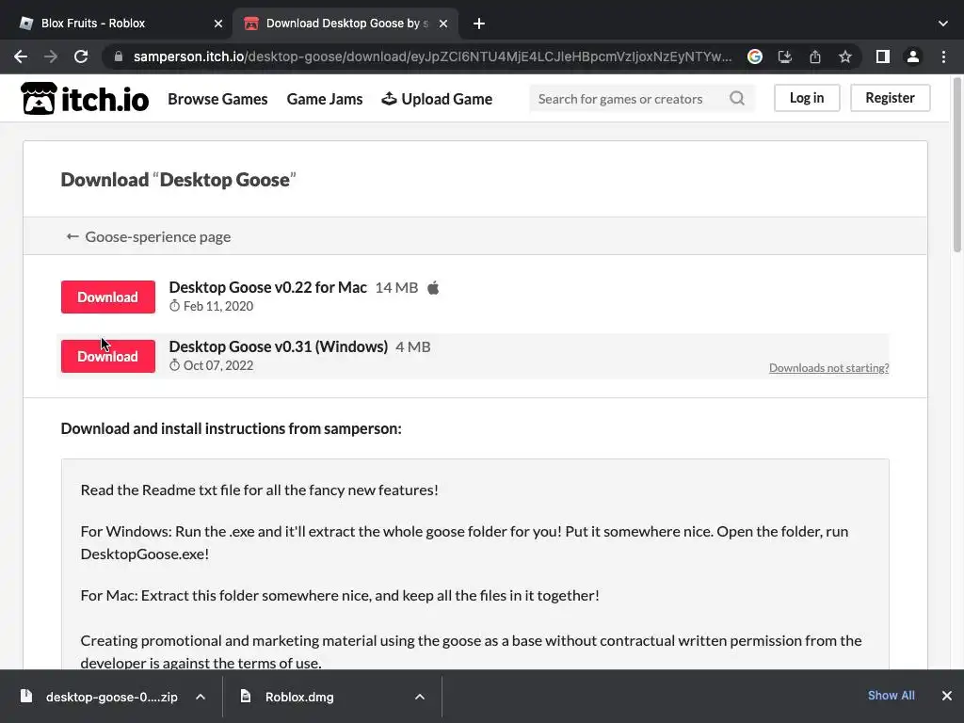Expand the tab search chevron
Screen dimensions: 964x723
[943, 24]
